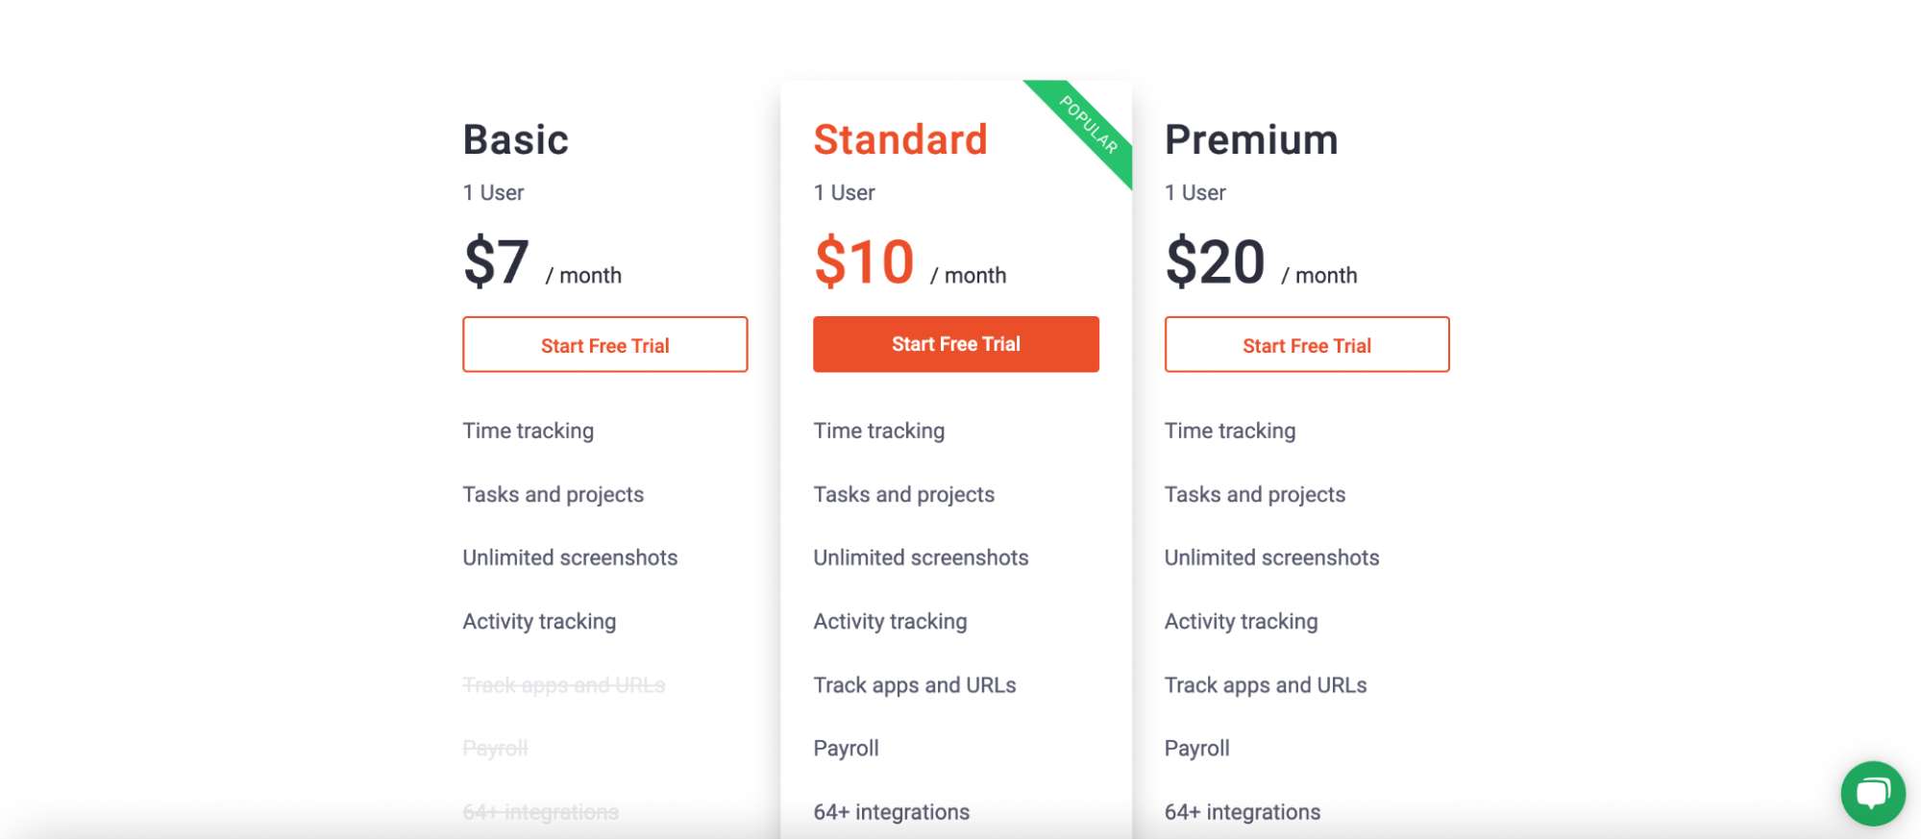The height and width of the screenshot is (839, 1921).
Task: Click the $7 monthly price
Action: coord(496,259)
